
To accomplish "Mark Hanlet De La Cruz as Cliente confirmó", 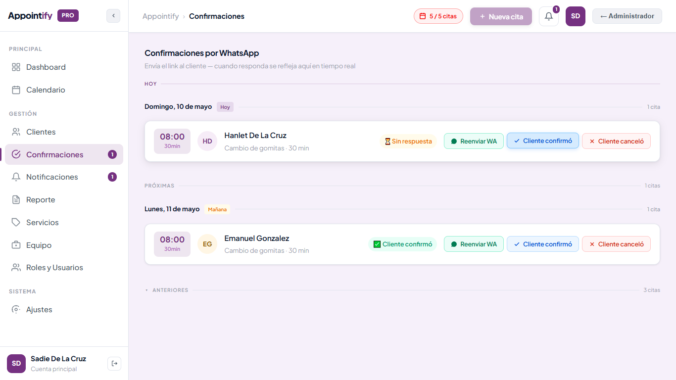I will [x=543, y=141].
